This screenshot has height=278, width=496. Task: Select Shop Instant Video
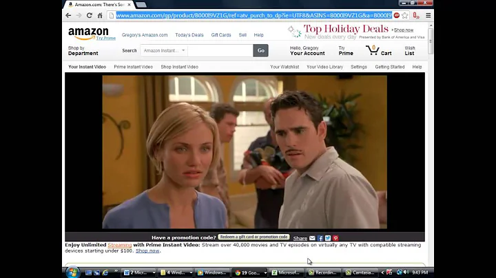click(x=179, y=67)
